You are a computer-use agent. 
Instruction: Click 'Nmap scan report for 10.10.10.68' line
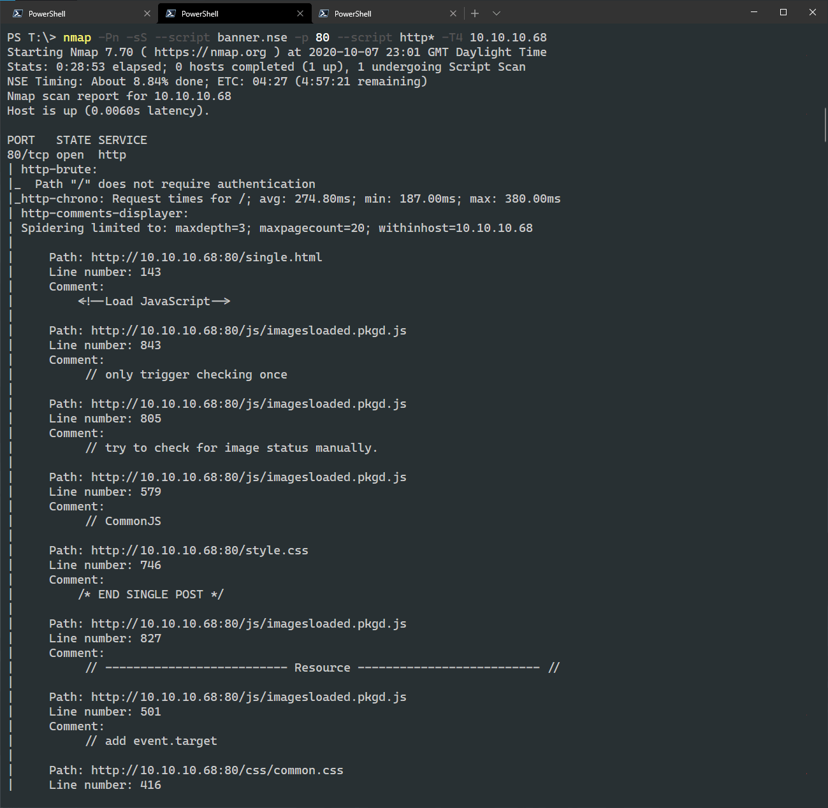(x=119, y=96)
